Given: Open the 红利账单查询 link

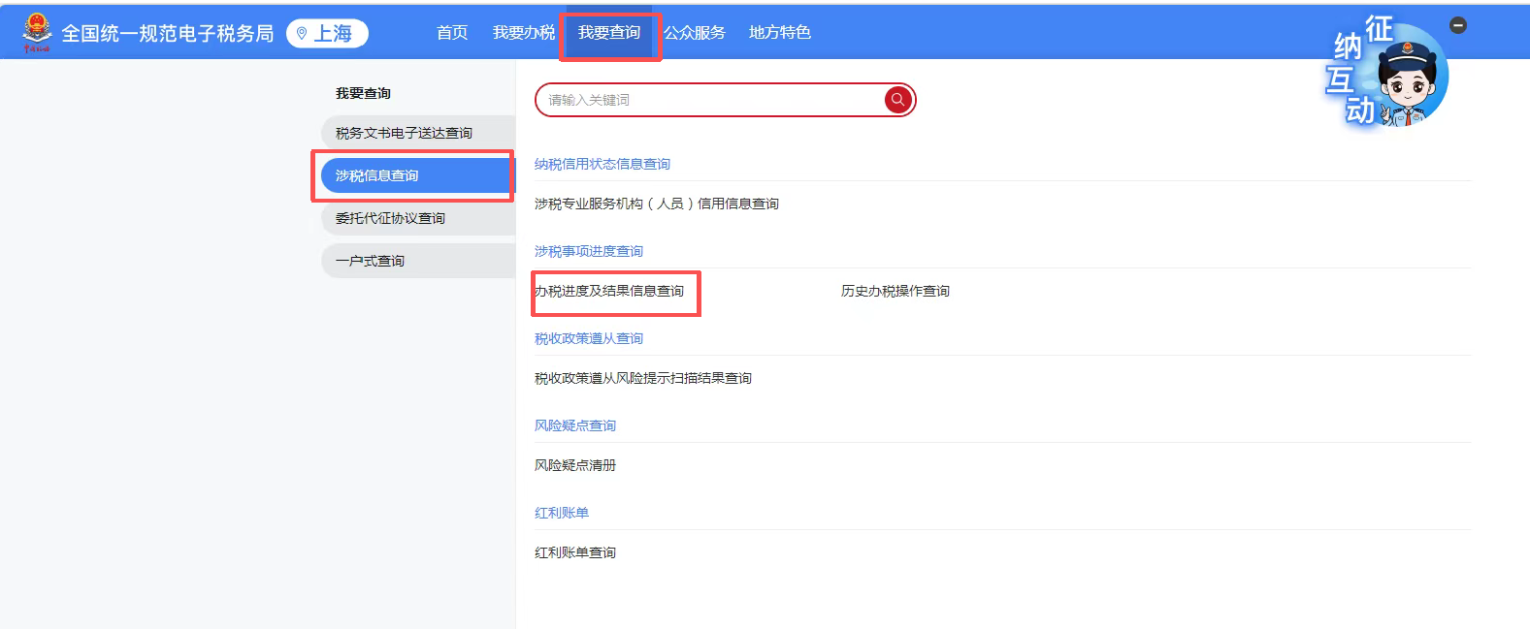Looking at the screenshot, I should pyautogui.click(x=574, y=552).
